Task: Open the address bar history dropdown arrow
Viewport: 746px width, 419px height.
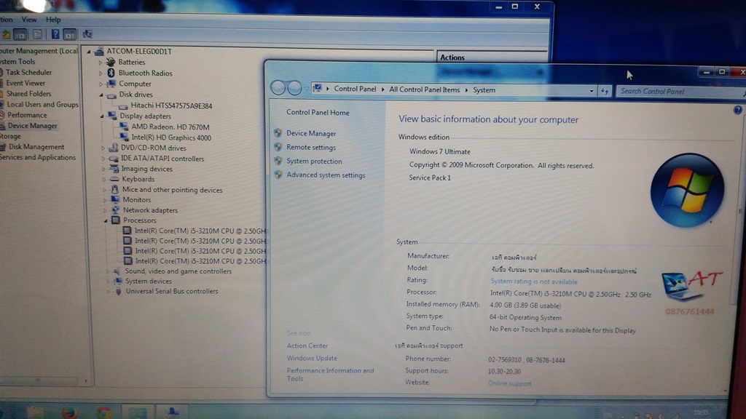Action: tap(591, 90)
